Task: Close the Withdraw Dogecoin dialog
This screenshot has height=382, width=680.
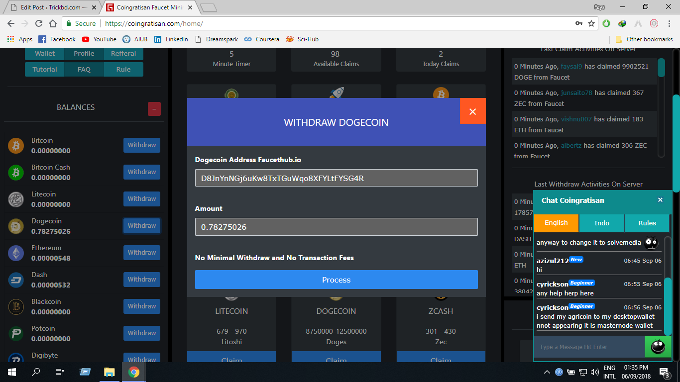Action: (x=472, y=111)
